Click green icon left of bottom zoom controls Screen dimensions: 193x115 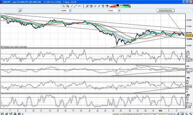[178, 114]
